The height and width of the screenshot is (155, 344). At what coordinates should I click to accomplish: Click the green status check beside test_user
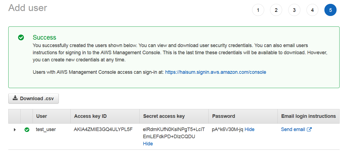coord(27,130)
